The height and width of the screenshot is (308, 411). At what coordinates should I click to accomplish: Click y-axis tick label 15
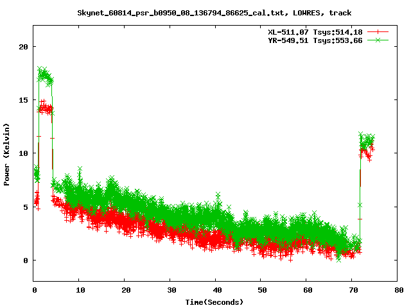coord(23,100)
